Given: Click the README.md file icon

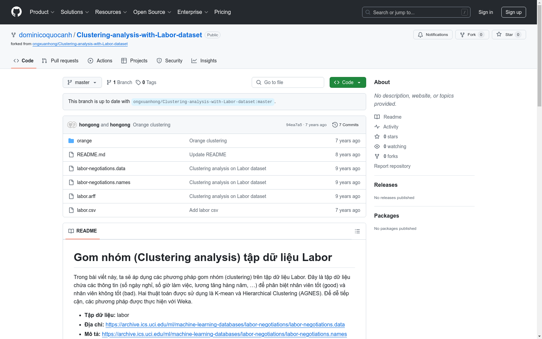Looking at the screenshot, I should pyautogui.click(x=71, y=155).
